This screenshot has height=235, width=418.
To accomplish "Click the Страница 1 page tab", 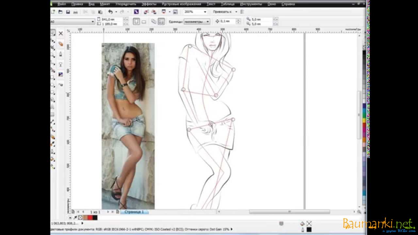I will (x=134, y=212).
